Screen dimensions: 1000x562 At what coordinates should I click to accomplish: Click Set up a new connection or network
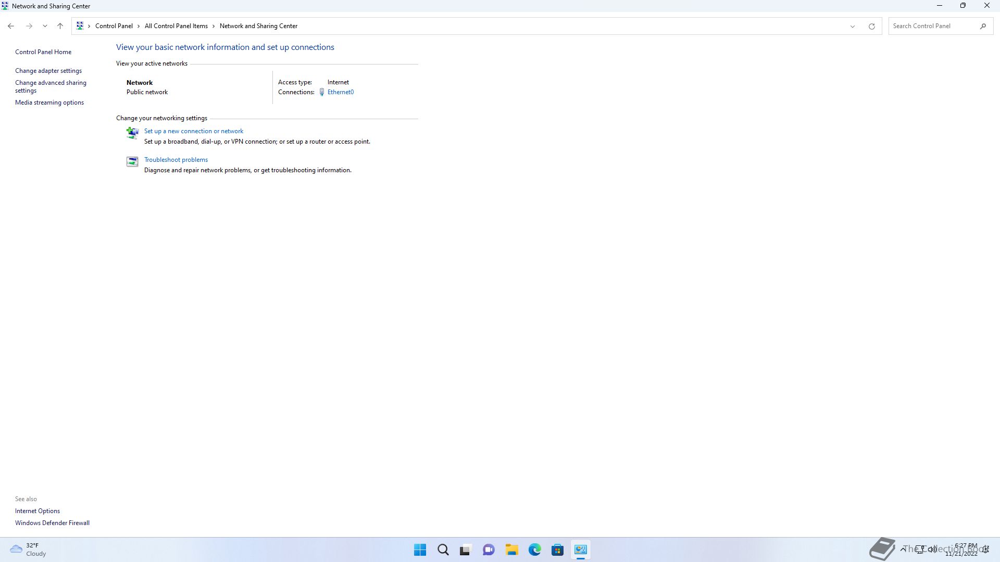point(193,131)
